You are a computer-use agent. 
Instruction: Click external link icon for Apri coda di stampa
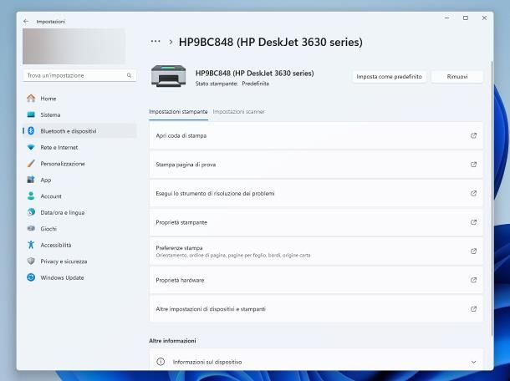pos(473,135)
